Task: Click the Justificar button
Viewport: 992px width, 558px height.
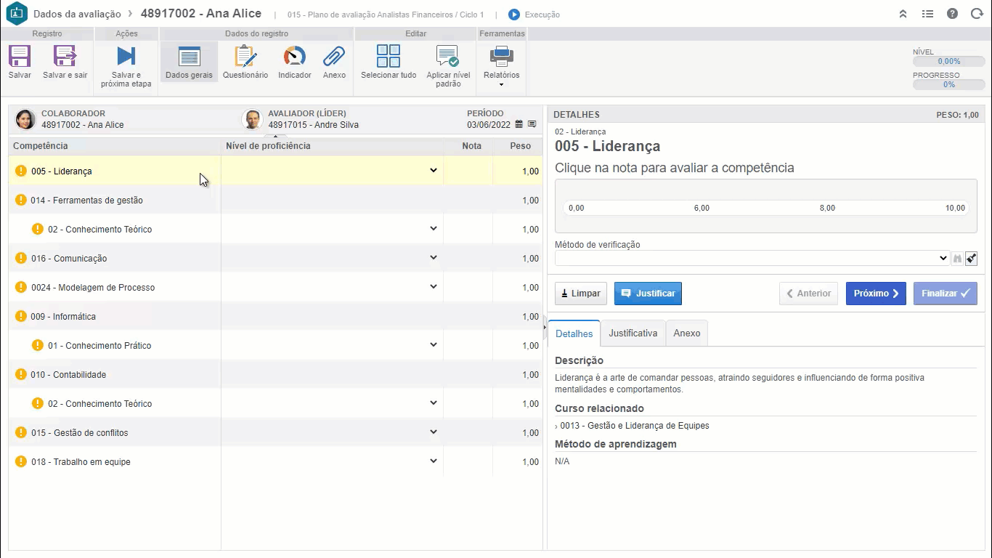Action: coord(648,294)
